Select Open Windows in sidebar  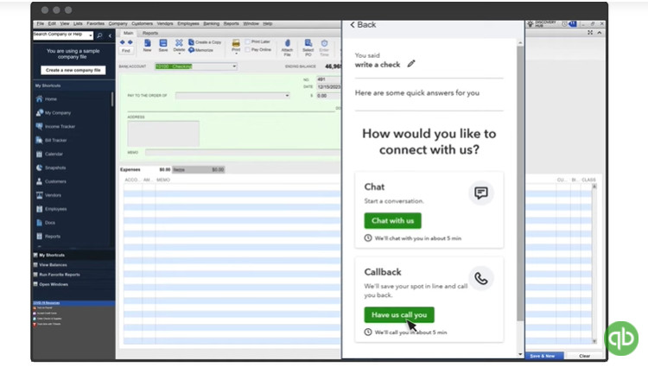pos(54,284)
